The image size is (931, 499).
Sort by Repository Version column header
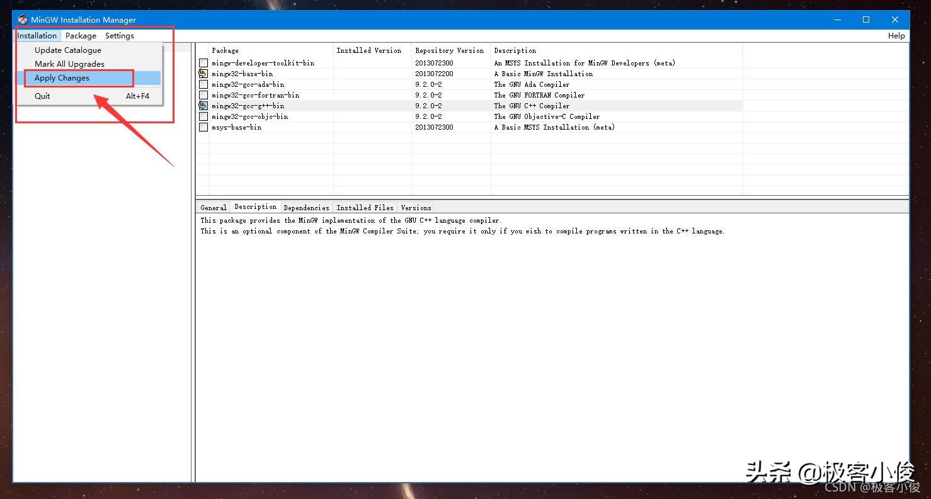(452, 50)
